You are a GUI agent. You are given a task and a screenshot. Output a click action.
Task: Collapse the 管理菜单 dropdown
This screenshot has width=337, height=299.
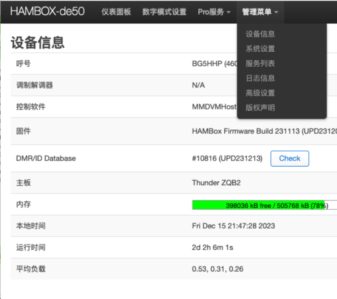pyautogui.click(x=260, y=12)
